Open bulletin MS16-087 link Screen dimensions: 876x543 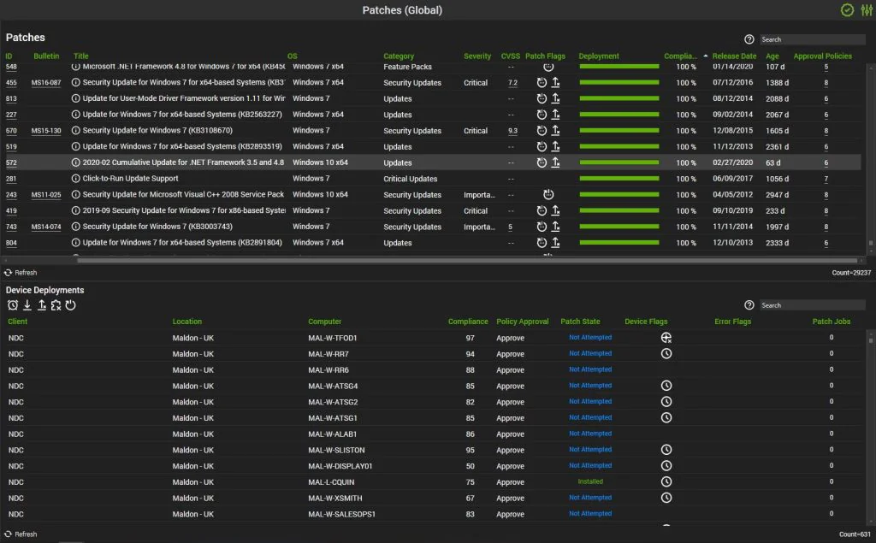click(x=46, y=82)
